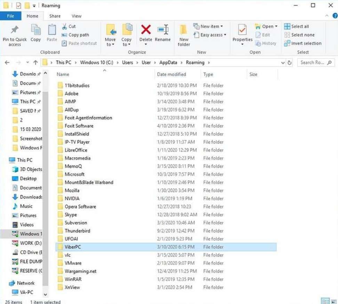Viewport: 338px width, 304px height.
Task: Switch to the Share ribbon tab
Action: point(55,16)
